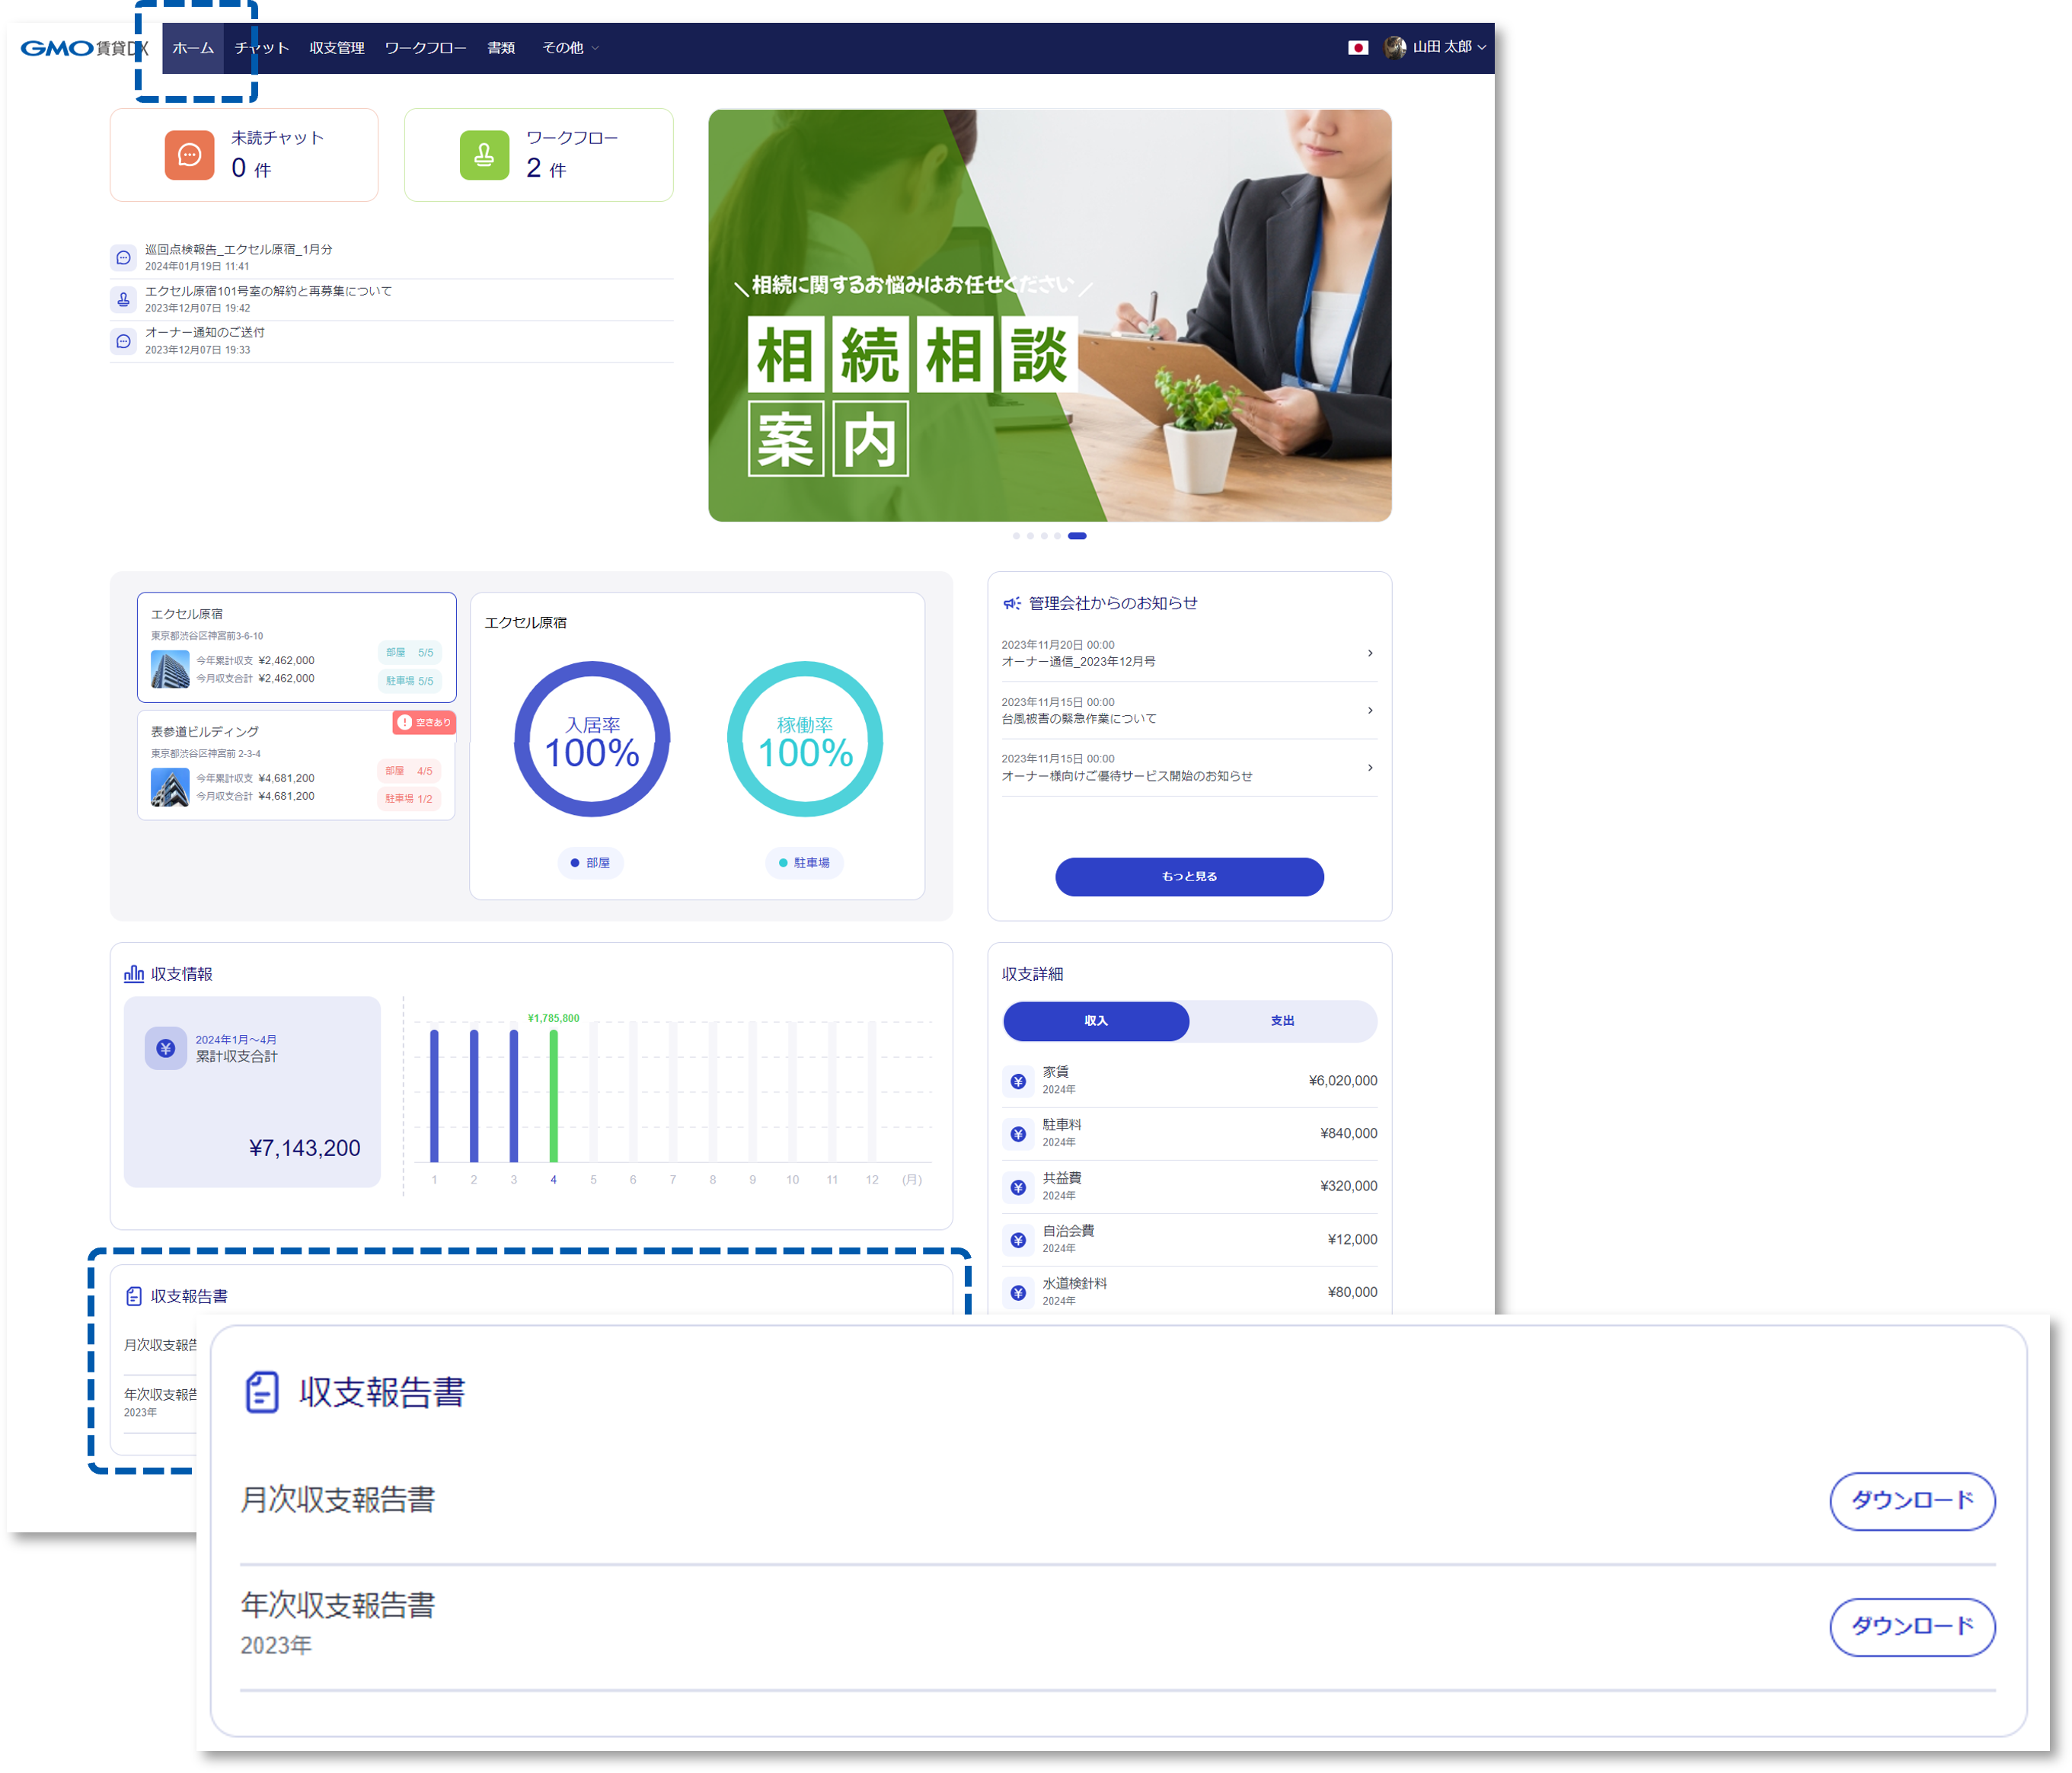Click the megaphone icon beside 管理会社からのお知らせ
The image size is (2072, 1773).
coord(1012,603)
